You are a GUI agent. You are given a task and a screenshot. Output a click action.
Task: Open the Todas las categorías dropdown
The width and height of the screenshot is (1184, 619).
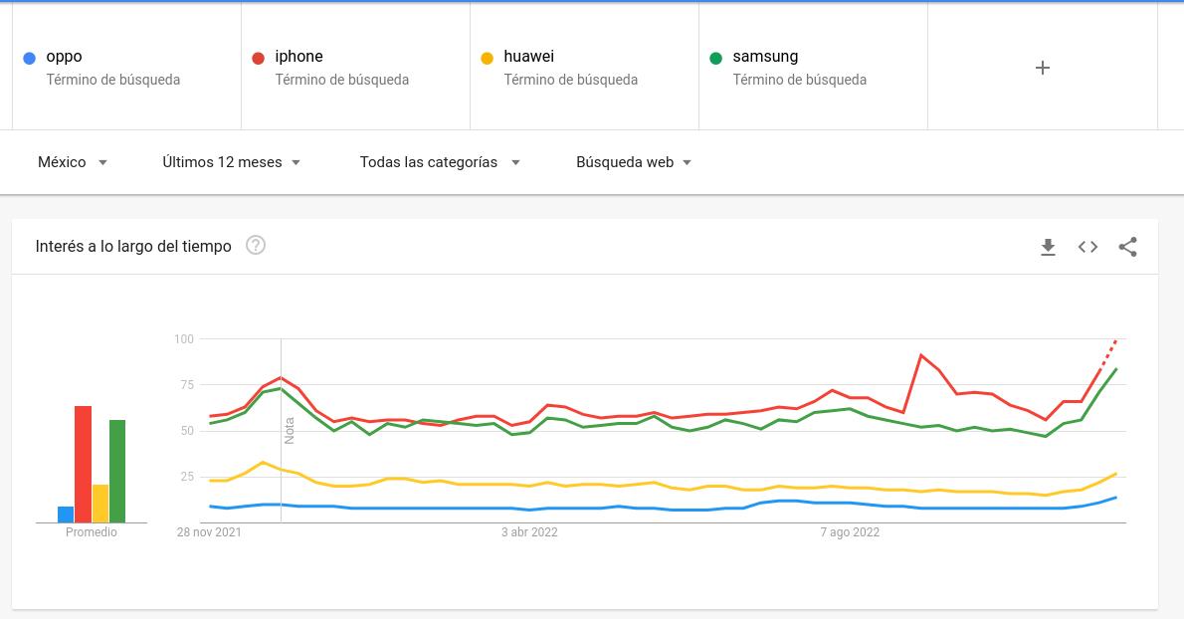[439, 162]
